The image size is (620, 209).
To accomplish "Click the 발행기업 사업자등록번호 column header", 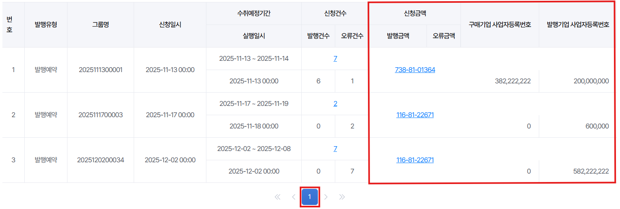I will pyautogui.click(x=578, y=25).
